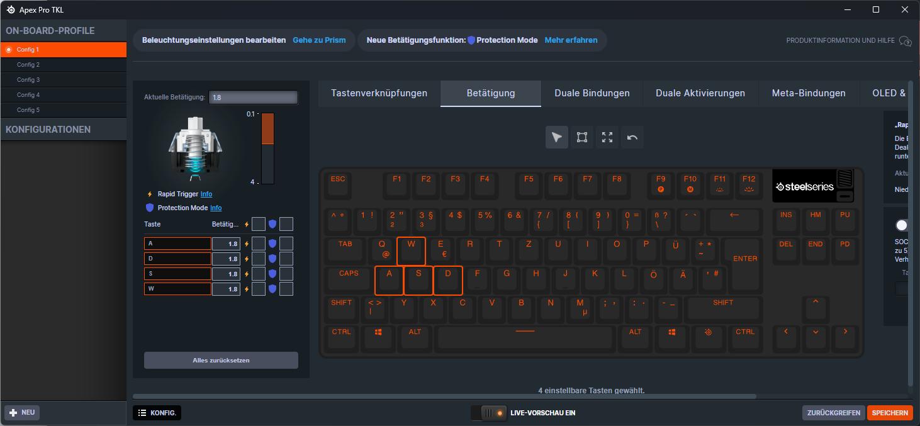Click the undo arrow above the keyboard

(x=632, y=137)
